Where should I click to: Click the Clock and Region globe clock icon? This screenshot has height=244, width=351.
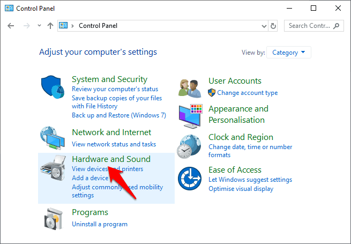pos(189,146)
